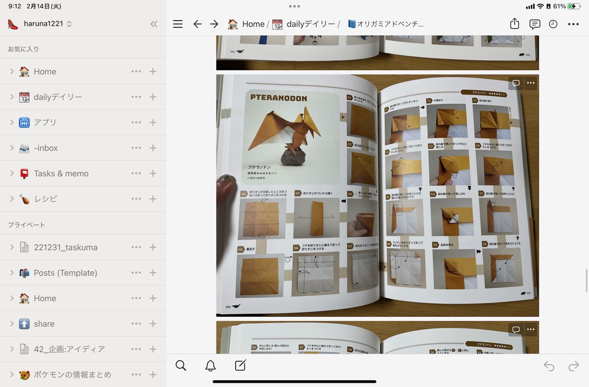Open notifications bell icon

(210, 366)
